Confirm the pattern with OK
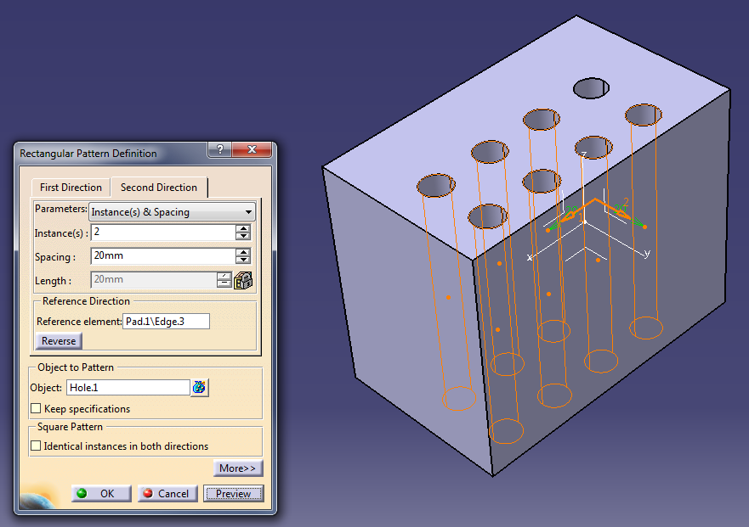 pyautogui.click(x=101, y=494)
